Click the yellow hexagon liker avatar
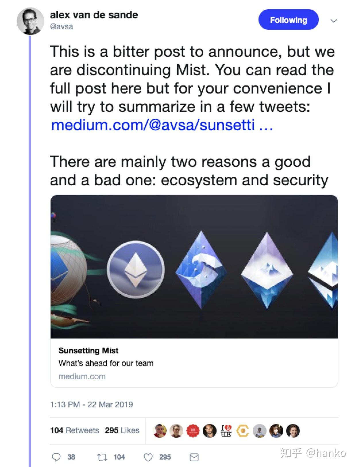This screenshot has width=355, height=467. point(243,431)
